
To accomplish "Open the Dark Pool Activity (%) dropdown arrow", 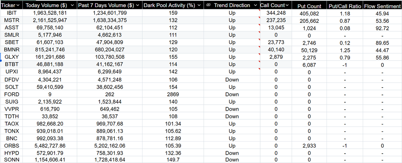I will click(x=199, y=5).
